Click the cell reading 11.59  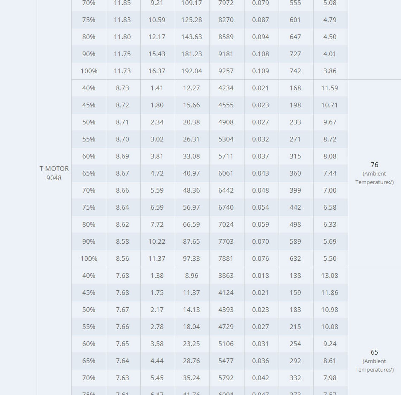pyautogui.click(x=330, y=88)
